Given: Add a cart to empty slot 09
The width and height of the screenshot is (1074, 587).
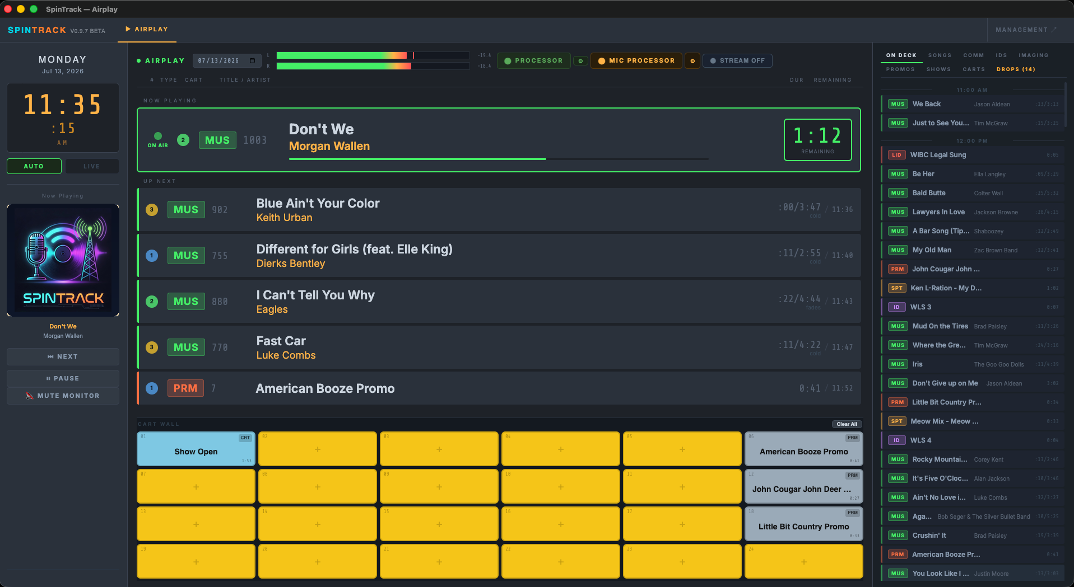Looking at the screenshot, I should click(x=439, y=486).
